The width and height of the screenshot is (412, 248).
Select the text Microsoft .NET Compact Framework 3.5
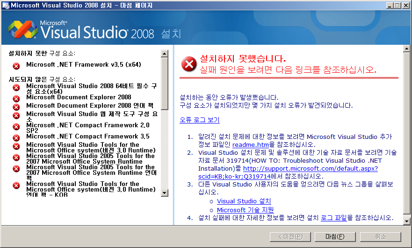(x=88, y=136)
